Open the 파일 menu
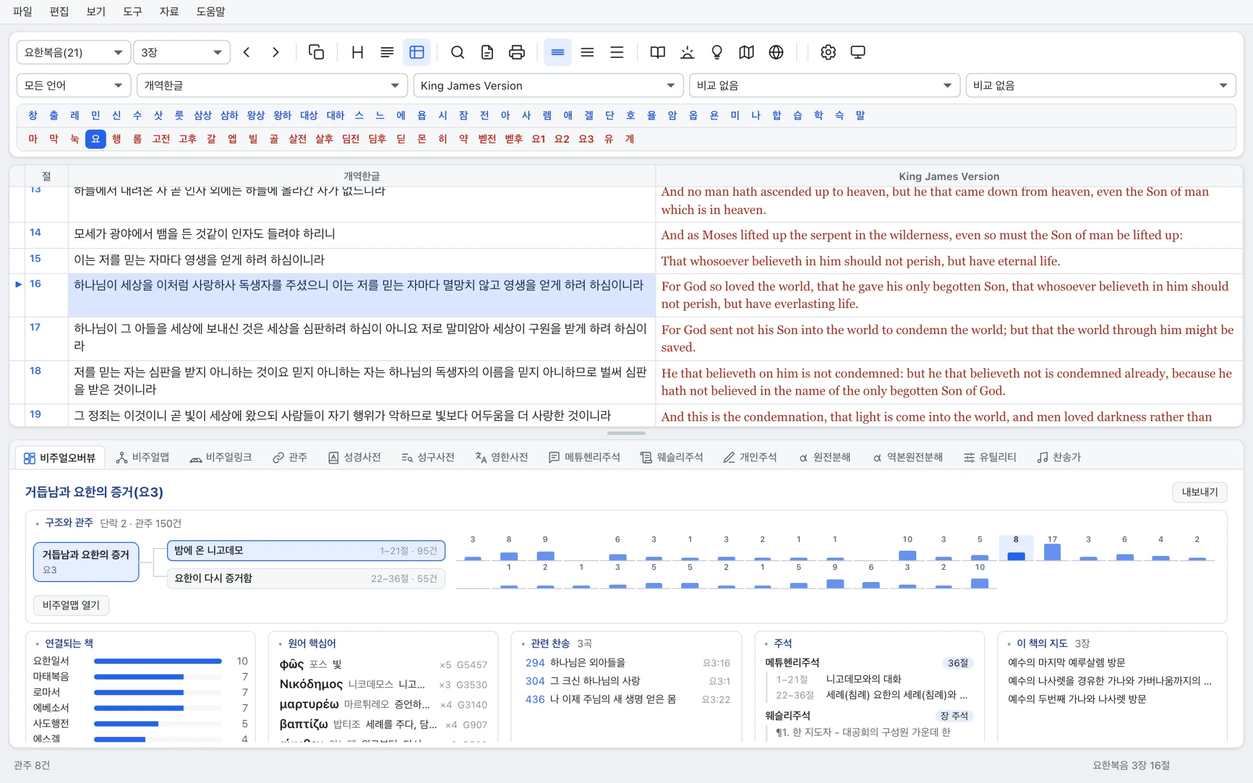Screen dimensions: 1253x783 click(x=22, y=11)
